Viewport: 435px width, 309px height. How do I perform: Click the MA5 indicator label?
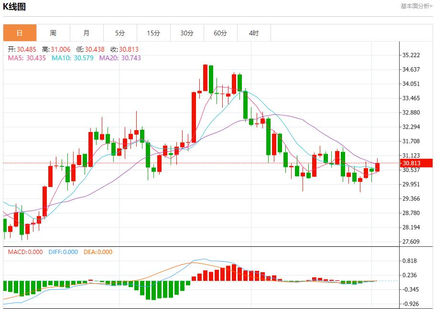click(x=27, y=58)
